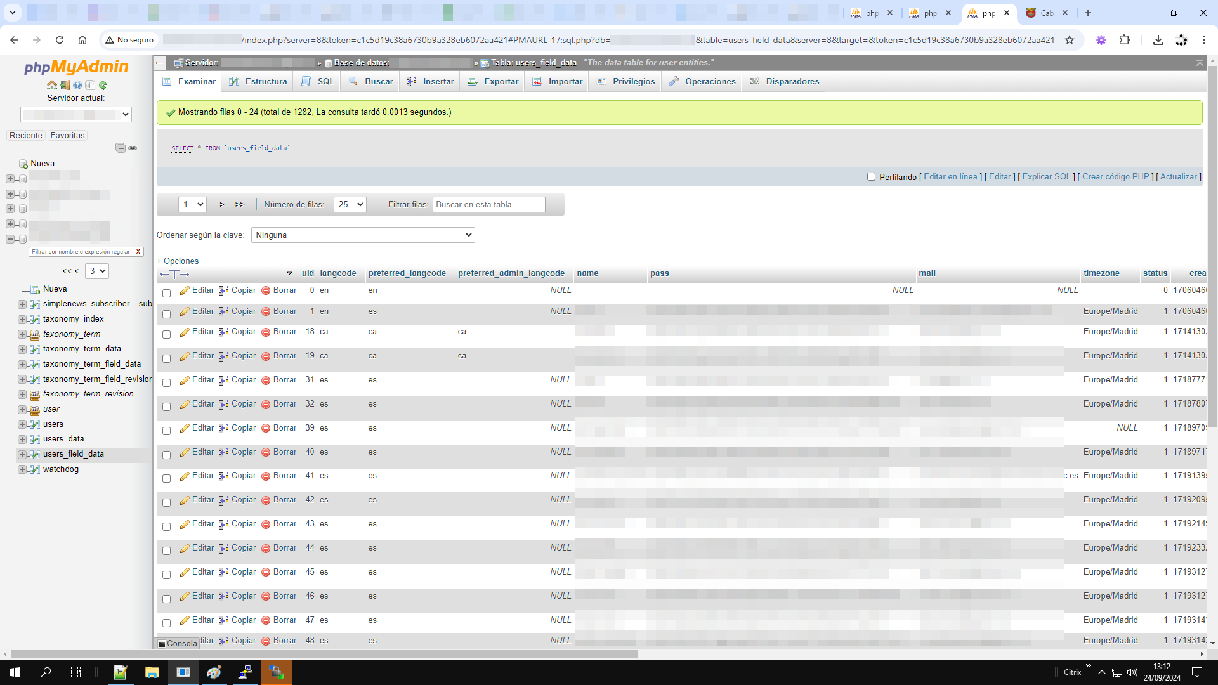Click the Examinar tab icon
The width and height of the screenshot is (1218, 685).
click(167, 81)
